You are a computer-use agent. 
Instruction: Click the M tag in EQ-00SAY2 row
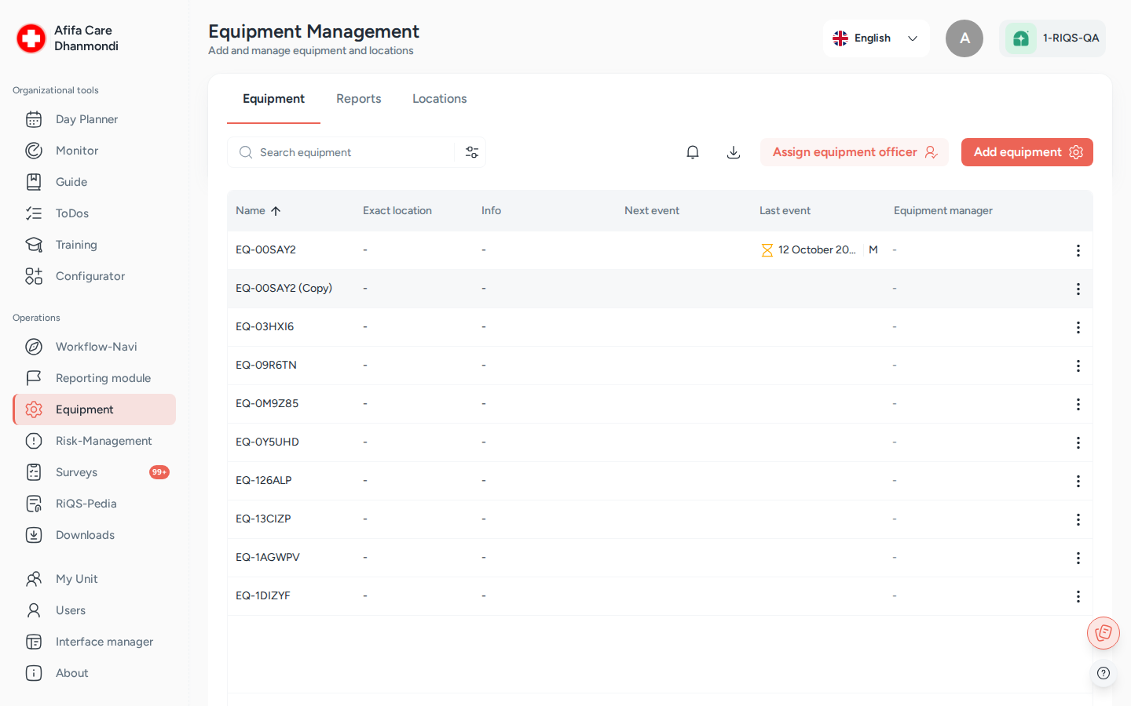point(873,249)
